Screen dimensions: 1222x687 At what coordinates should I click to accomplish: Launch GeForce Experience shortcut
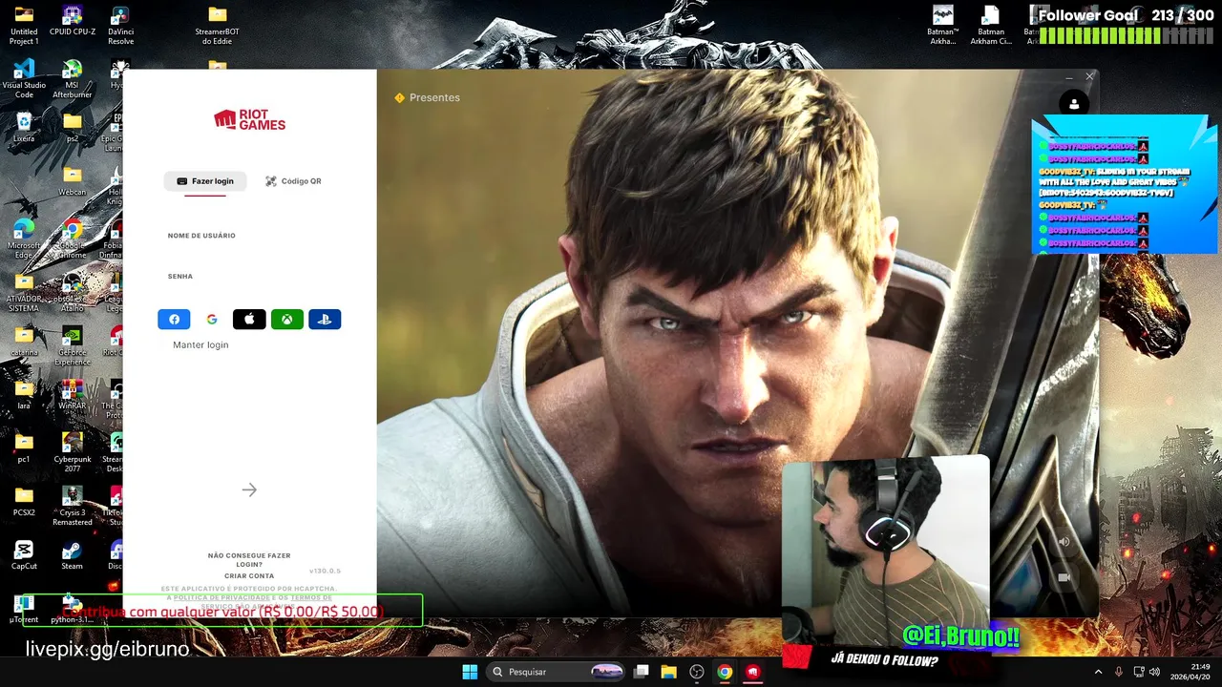[x=73, y=346]
